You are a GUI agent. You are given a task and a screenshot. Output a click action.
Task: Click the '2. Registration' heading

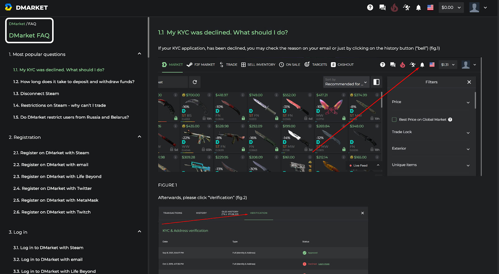(25, 137)
